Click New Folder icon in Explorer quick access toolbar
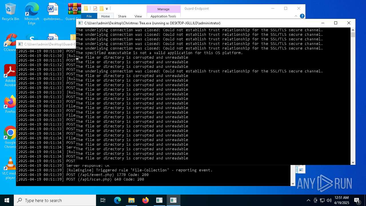Screen dimensions: 366x206 [x=101, y=9]
